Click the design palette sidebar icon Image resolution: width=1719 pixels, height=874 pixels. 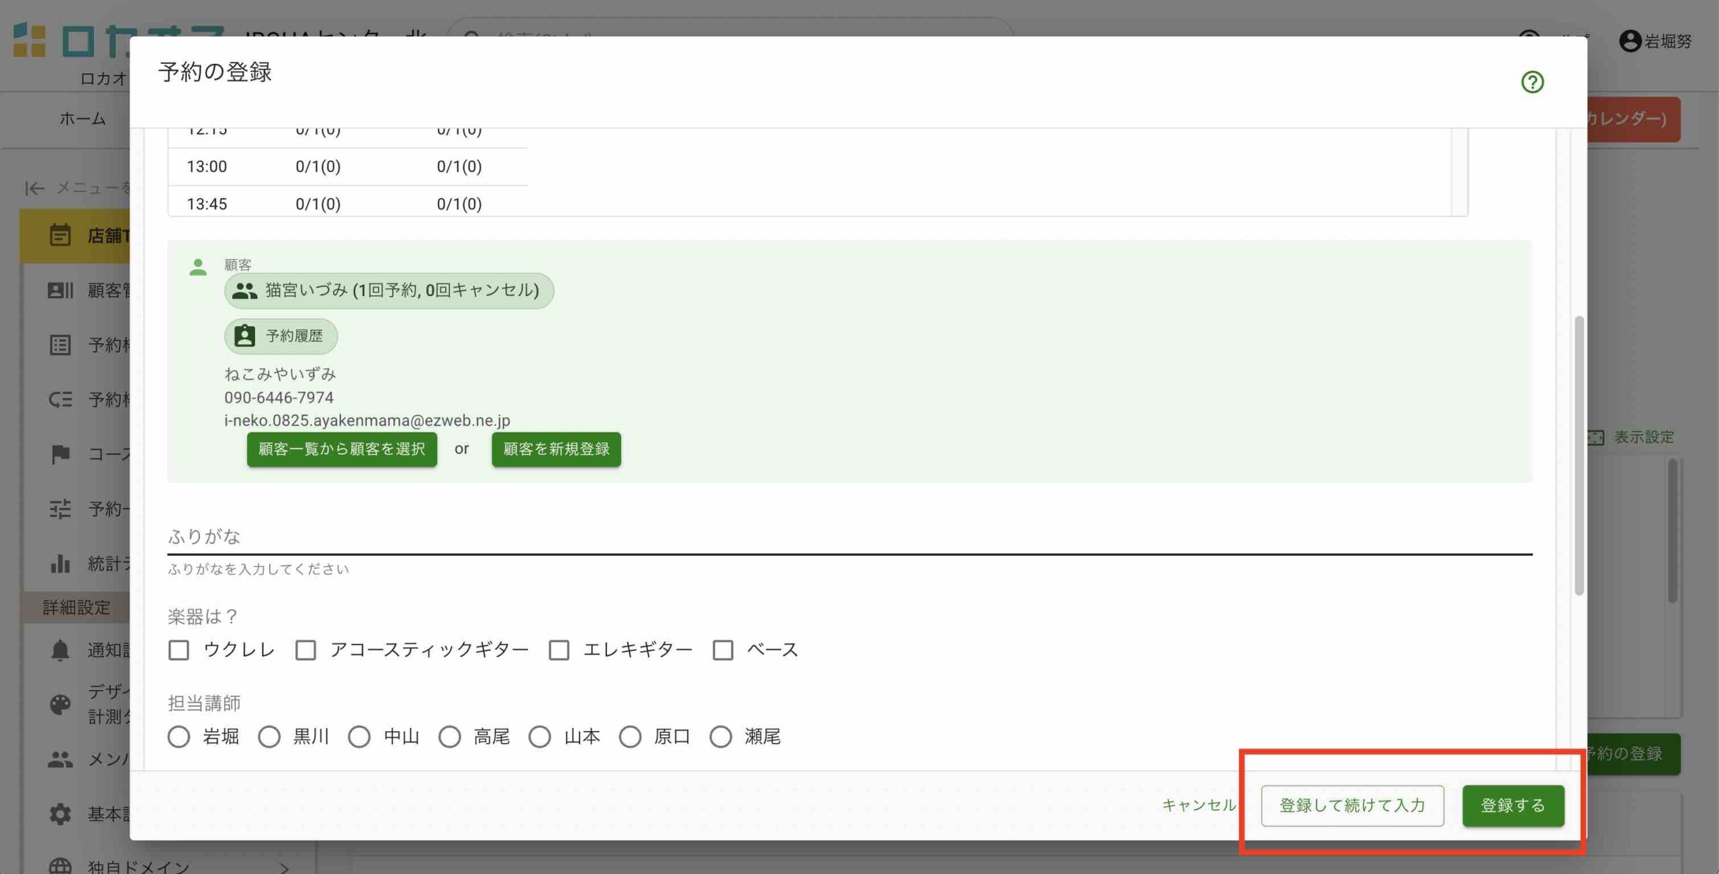click(x=60, y=704)
